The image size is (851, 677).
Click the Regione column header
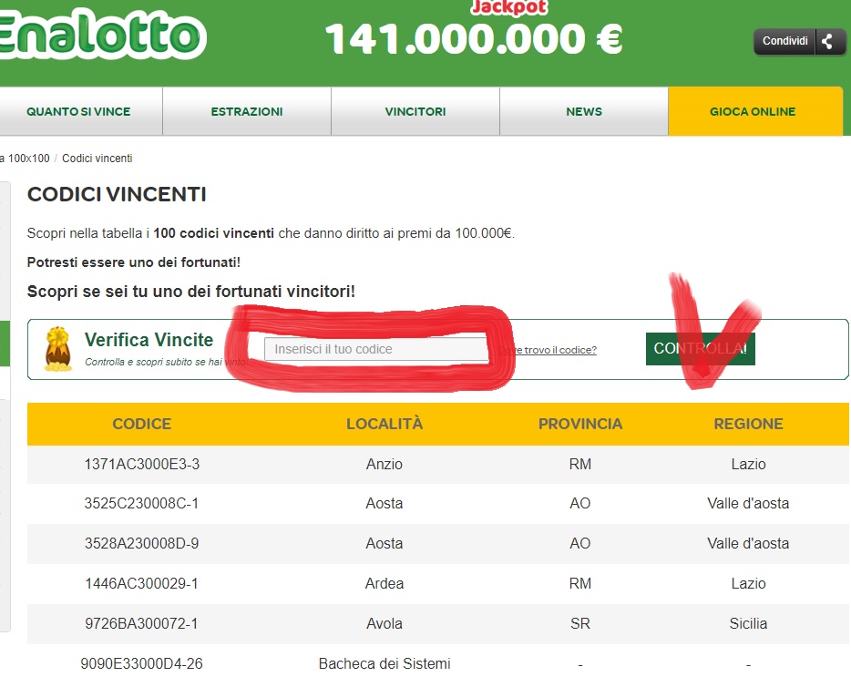click(x=748, y=424)
